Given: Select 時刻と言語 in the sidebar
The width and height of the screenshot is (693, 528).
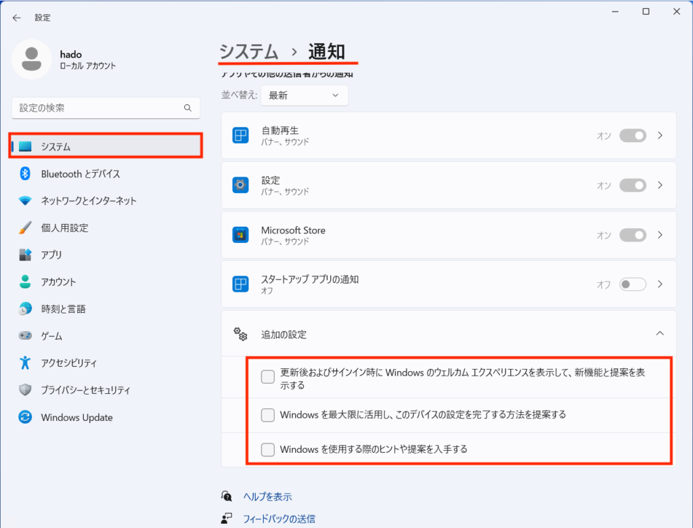Looking at the screenshot, I should tap(63, 309).
